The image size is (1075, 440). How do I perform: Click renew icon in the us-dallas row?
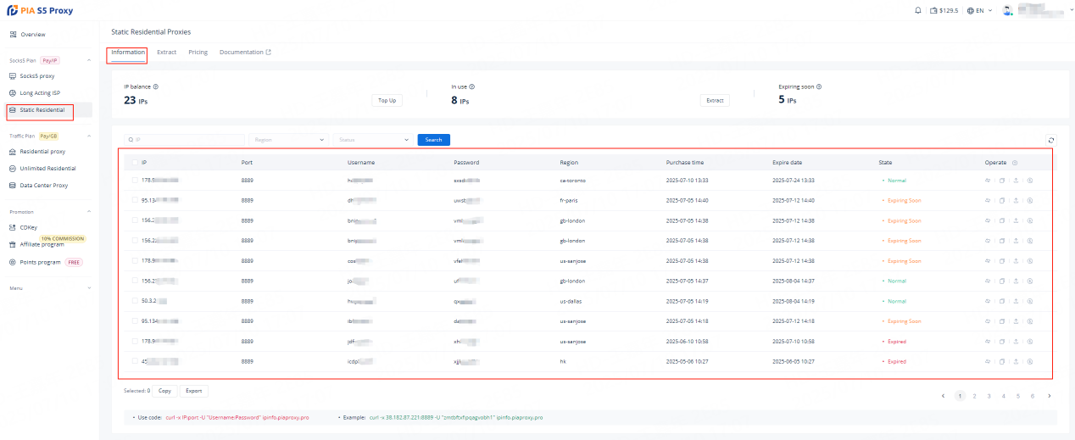point(1030,301)
